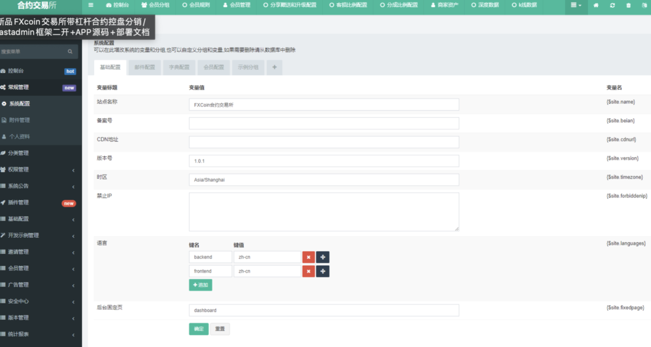Click the search magnifier in sidebar
The height and width of the screenshot is (347, 651).
(x=70, y=51)
